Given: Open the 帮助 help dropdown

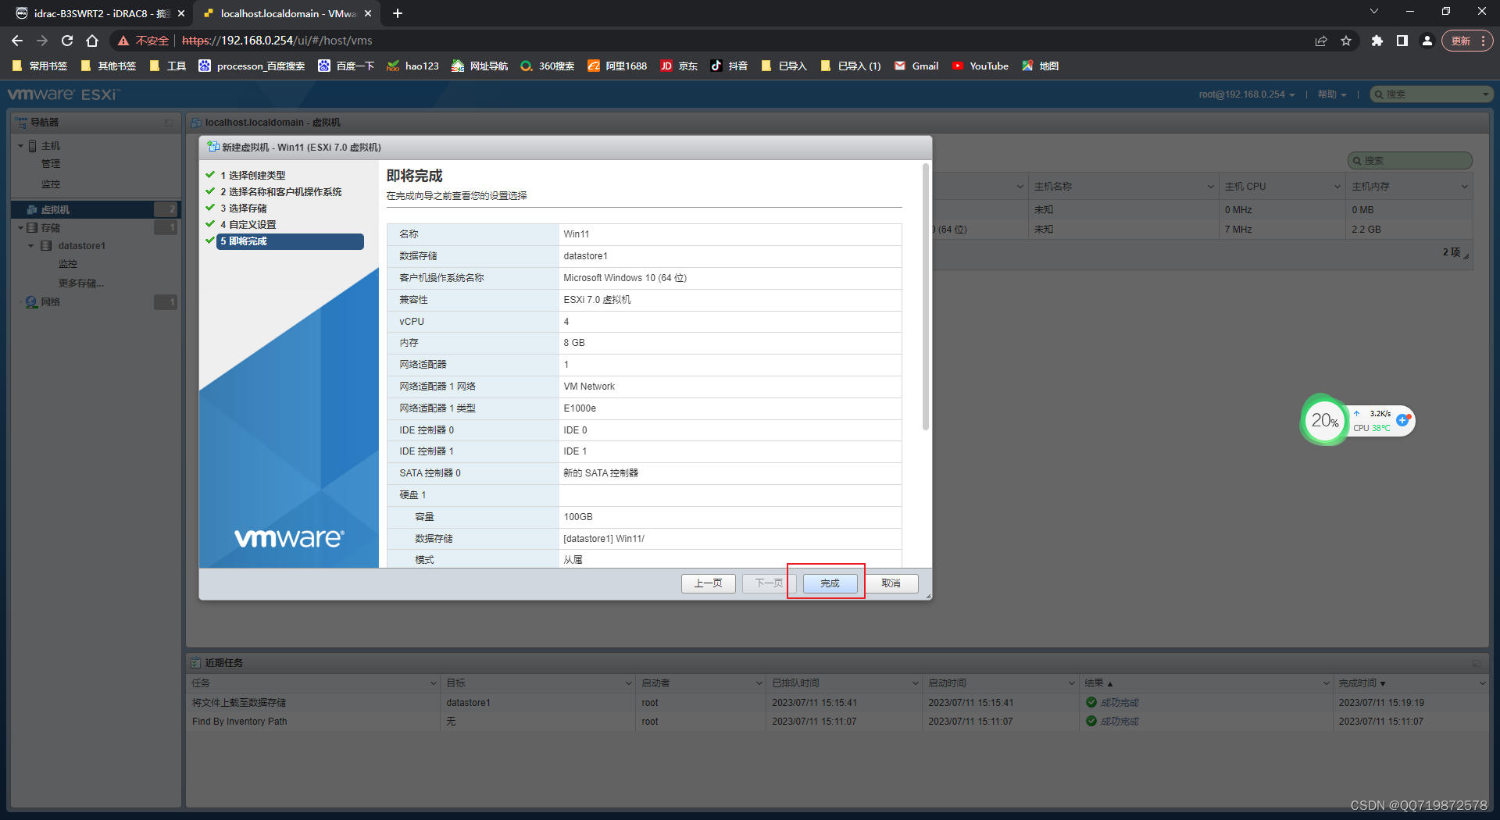Looking at the screenshot, I should point(1332,94).
